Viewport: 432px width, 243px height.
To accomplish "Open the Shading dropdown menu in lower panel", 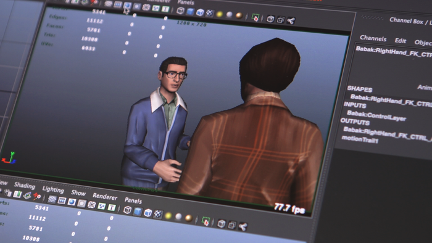I will click(x=25, y=186).
